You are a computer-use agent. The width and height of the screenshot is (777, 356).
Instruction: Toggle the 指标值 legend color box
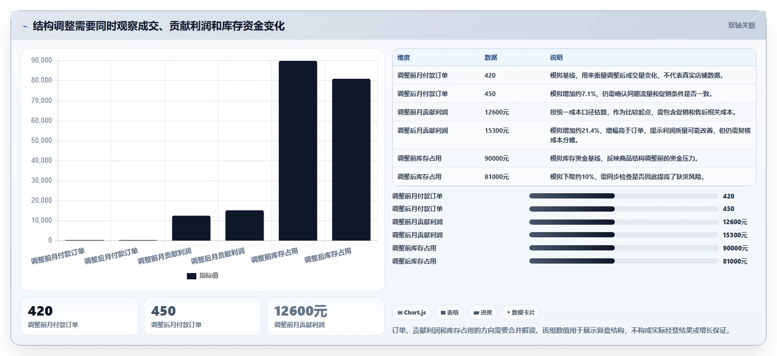click(x=192, y=276)
